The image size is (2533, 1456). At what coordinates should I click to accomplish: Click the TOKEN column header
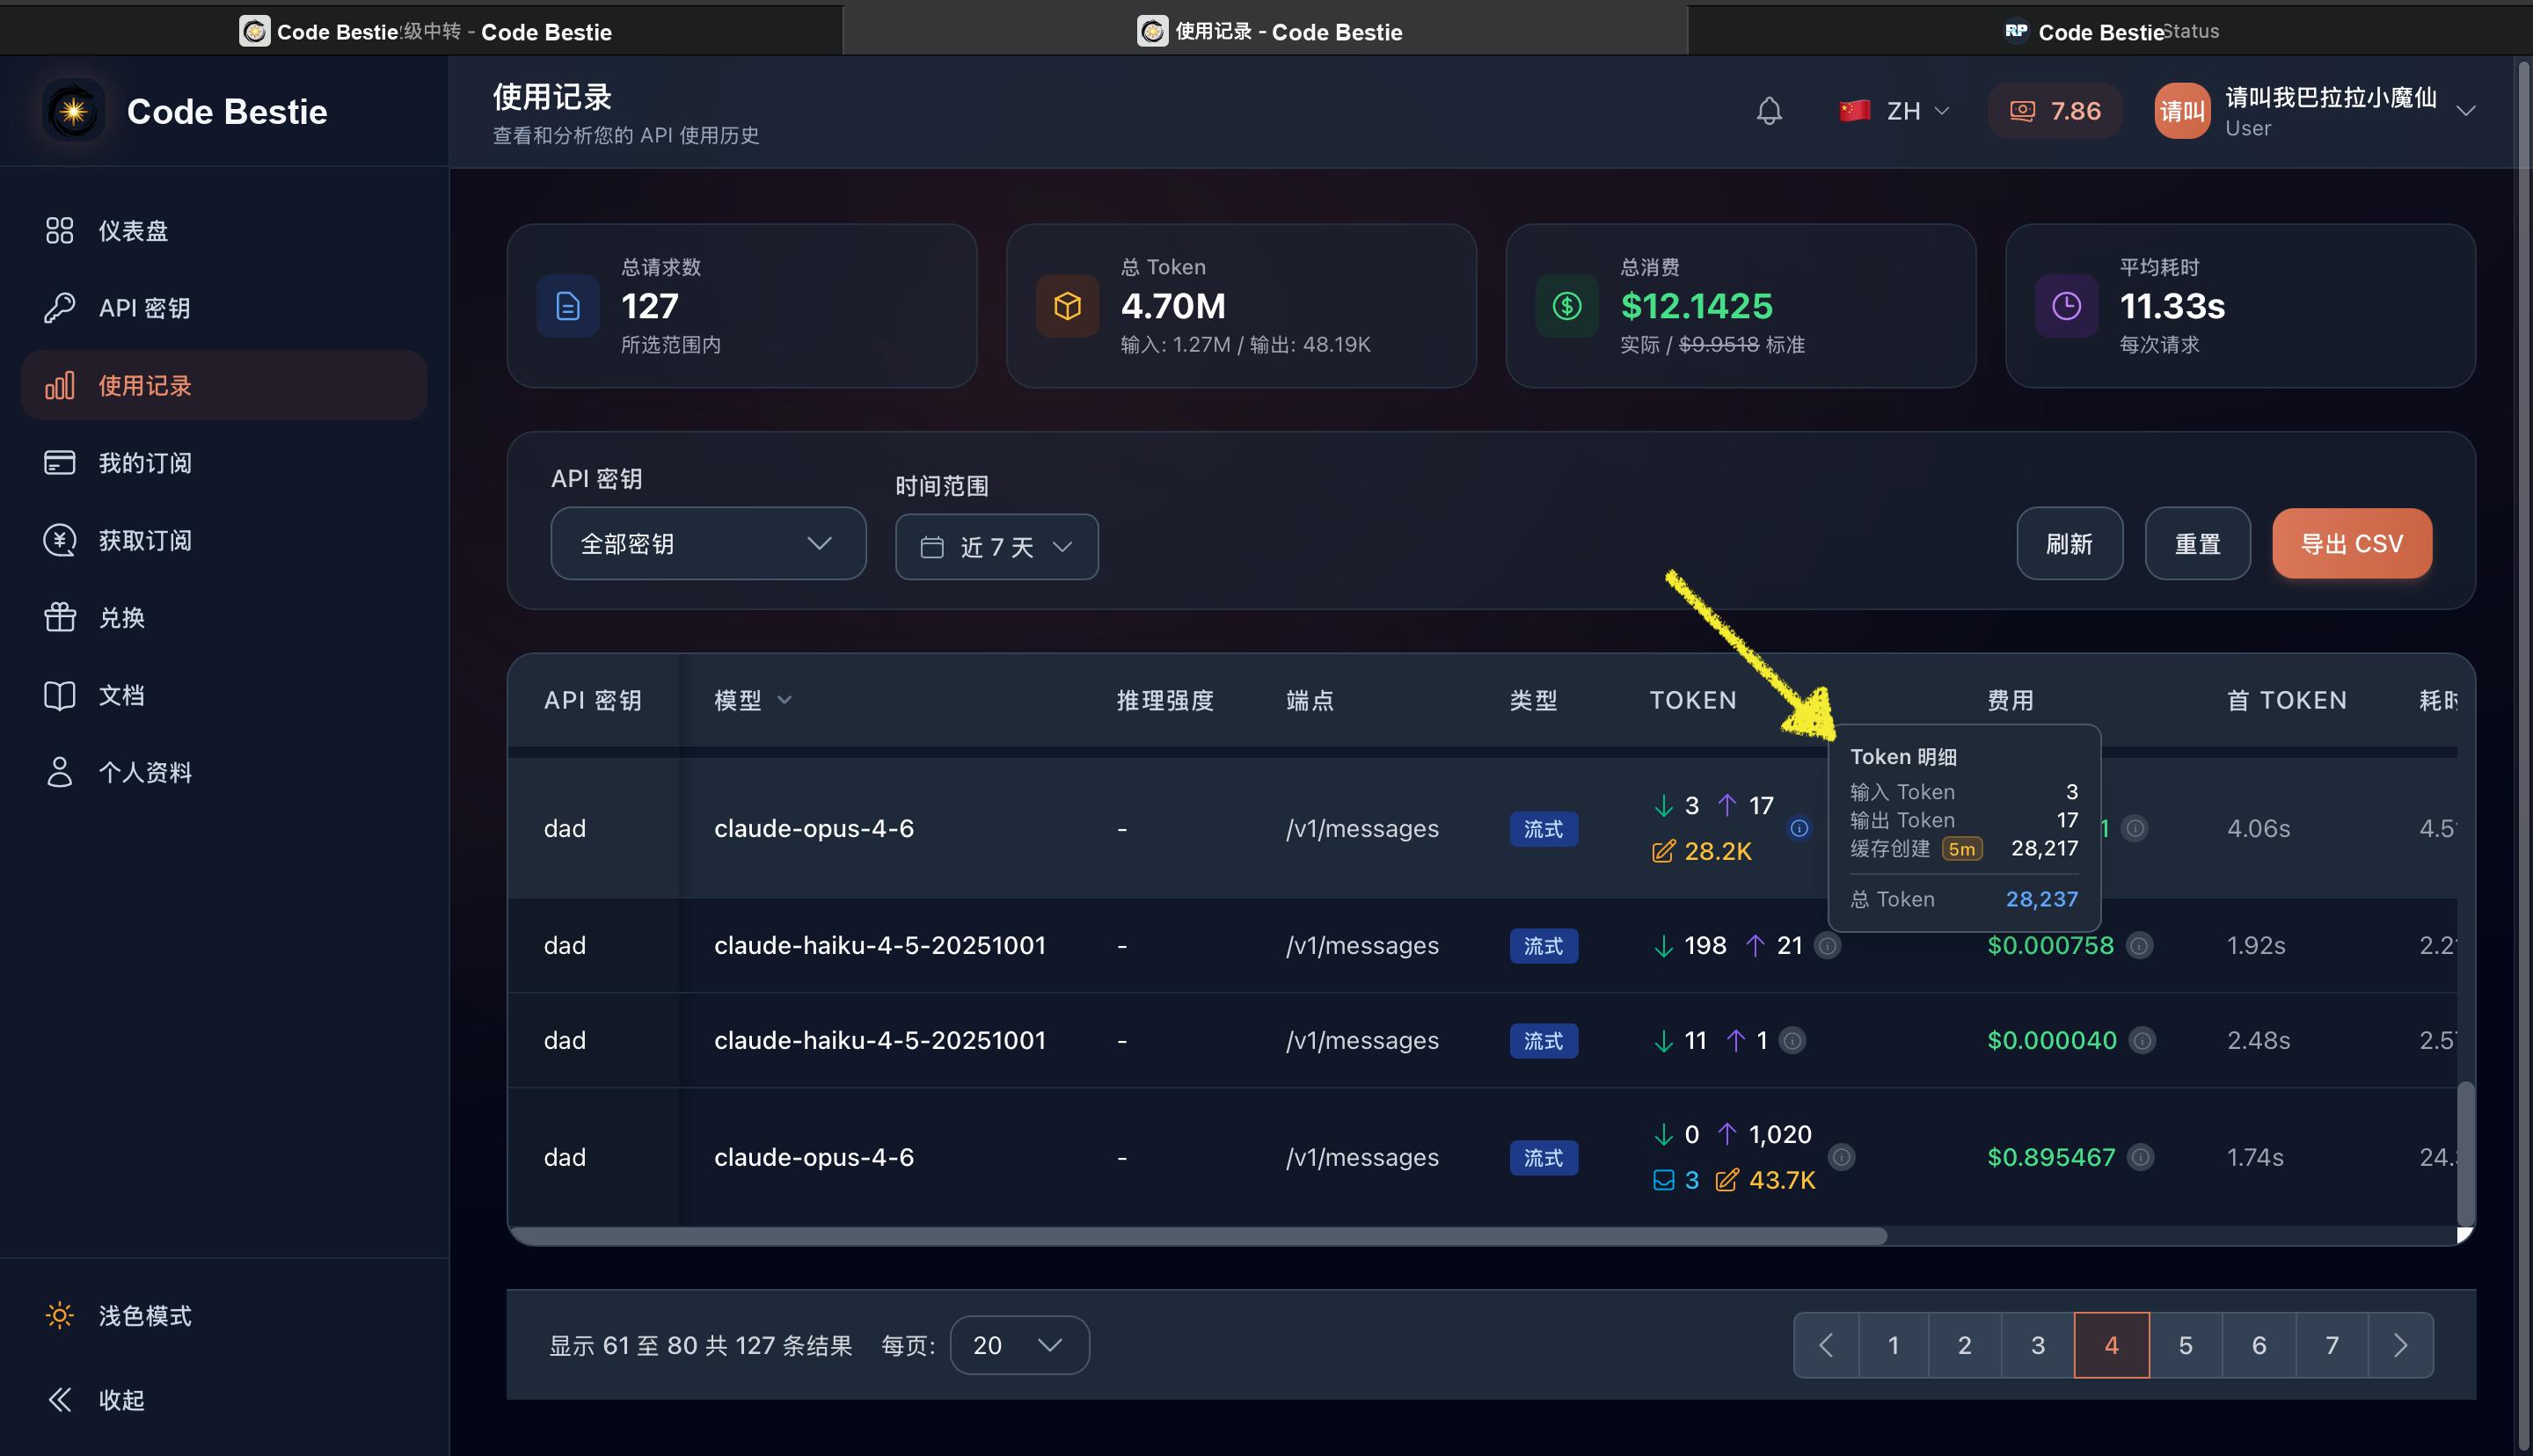[1692, 700]
